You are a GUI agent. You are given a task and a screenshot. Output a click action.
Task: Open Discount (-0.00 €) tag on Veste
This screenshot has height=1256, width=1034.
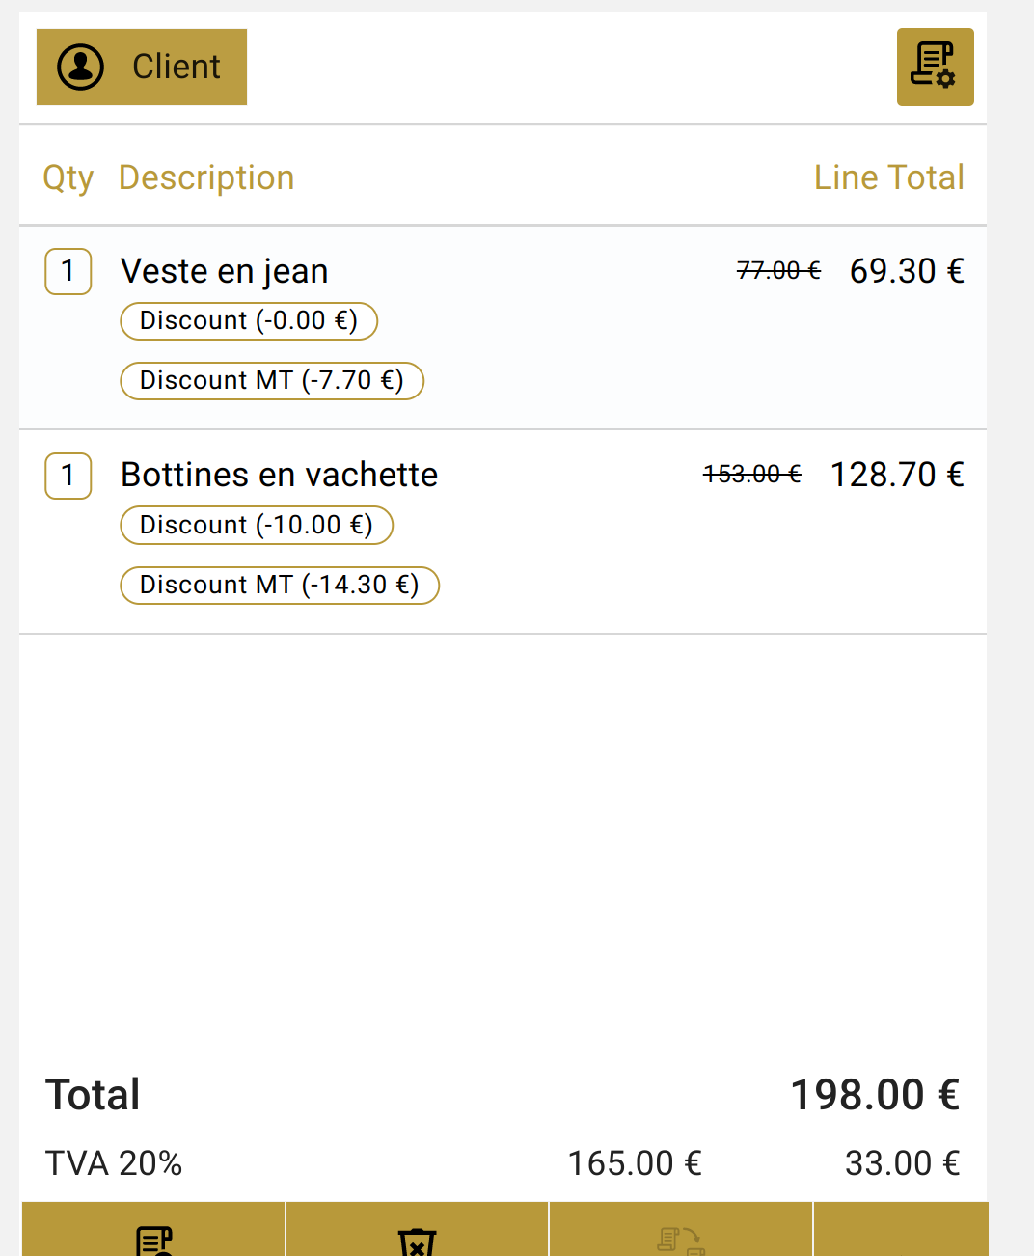click(x=249, y=321)
